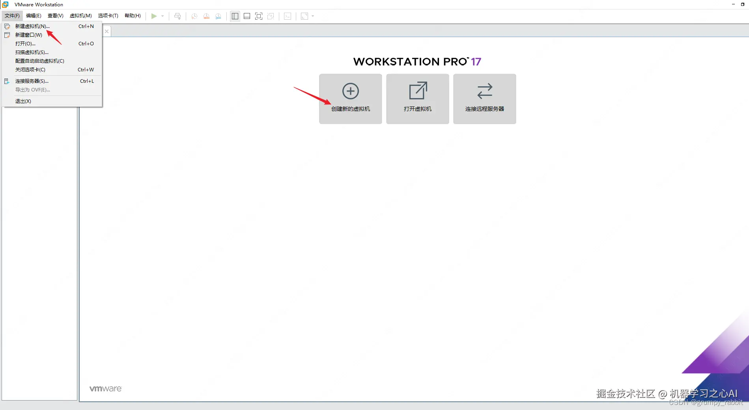749x410 pixels.
Task: Click the new virtual machine menu icon
Action: tap(7, 26)
